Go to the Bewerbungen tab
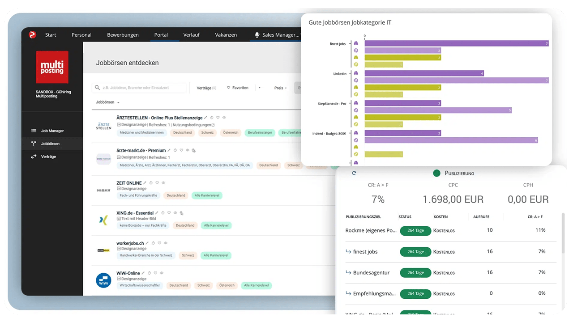This screenshot has height=322, width=573. (x=123, y=35)
